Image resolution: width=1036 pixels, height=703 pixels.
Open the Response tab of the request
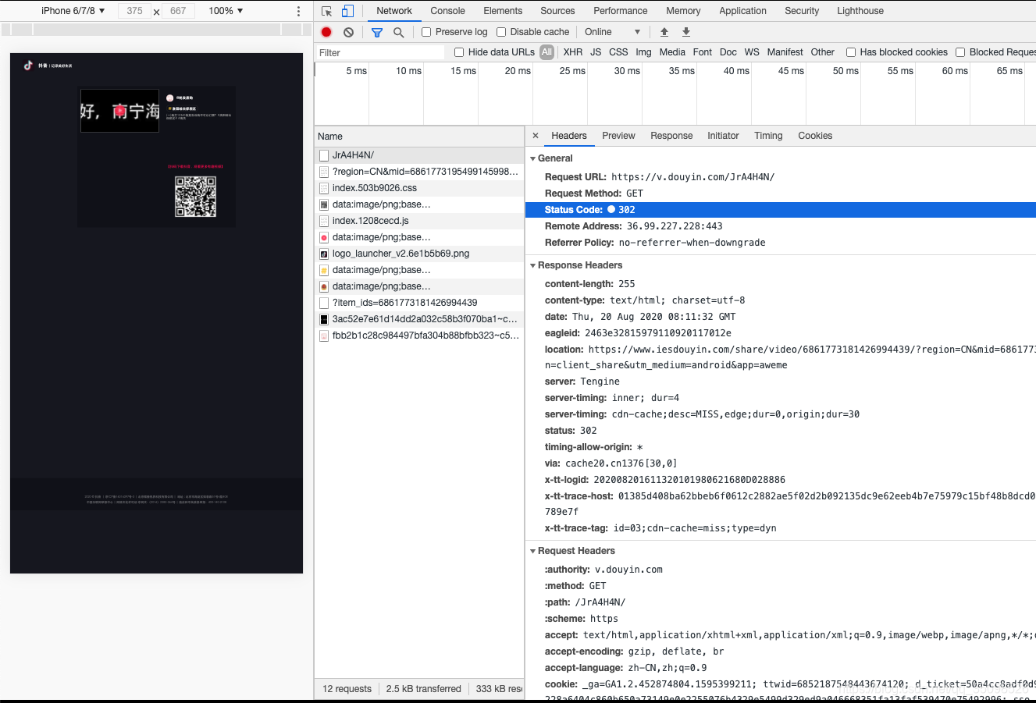click(671, 136)
